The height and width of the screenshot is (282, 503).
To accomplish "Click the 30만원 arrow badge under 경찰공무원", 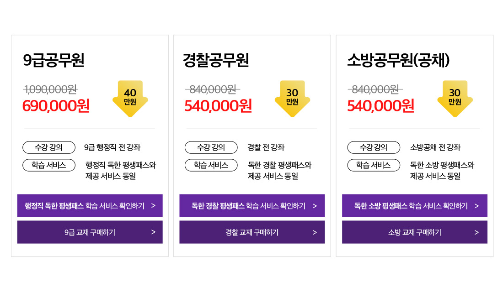I will point(292,99).
